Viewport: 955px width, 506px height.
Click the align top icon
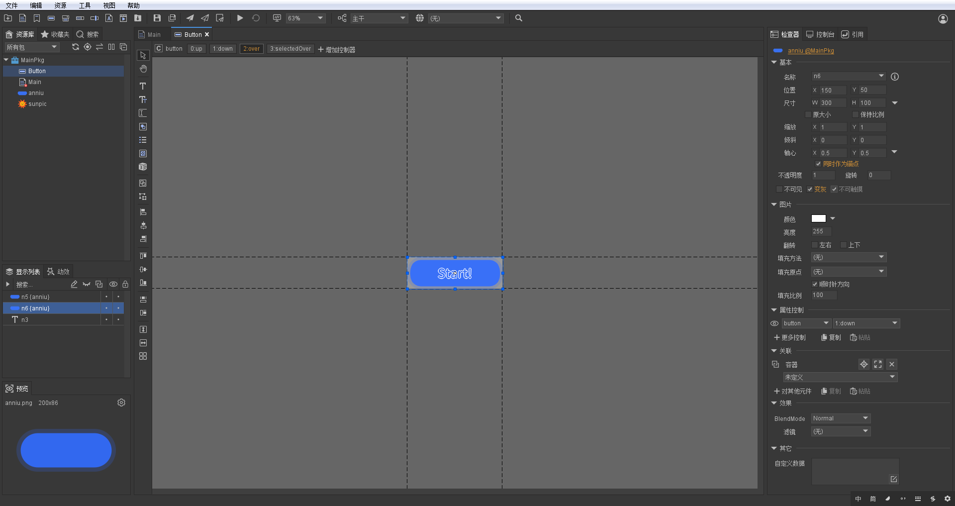coord(143,256)
